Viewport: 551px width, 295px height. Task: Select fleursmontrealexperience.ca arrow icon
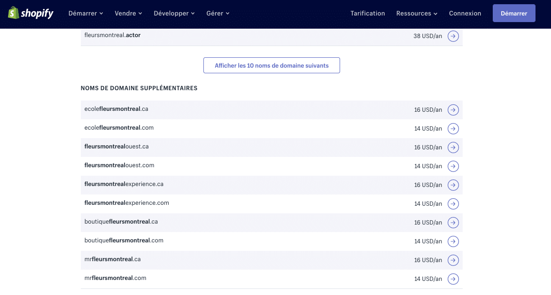453,185
